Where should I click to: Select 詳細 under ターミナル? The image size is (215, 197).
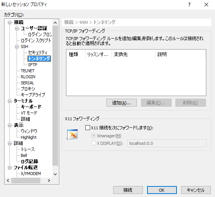(25, 119)
